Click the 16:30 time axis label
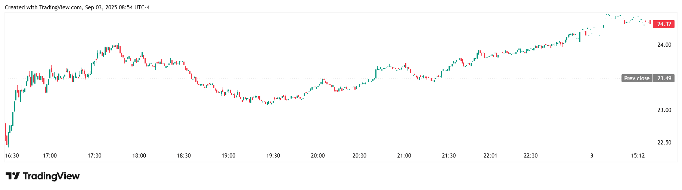 tap(12, 156)
